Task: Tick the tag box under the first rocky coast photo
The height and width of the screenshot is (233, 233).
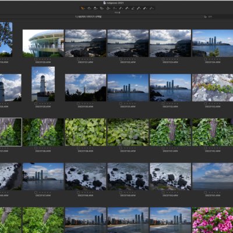Action: pos(78,59)
